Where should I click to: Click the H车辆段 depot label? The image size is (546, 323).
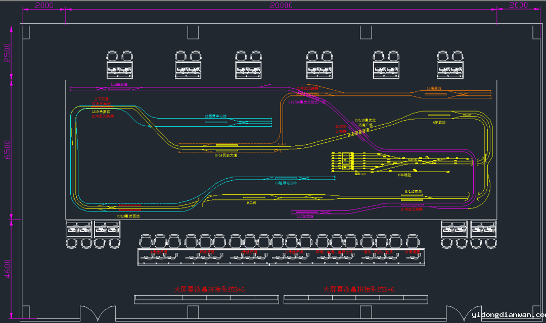coord(404,175)
